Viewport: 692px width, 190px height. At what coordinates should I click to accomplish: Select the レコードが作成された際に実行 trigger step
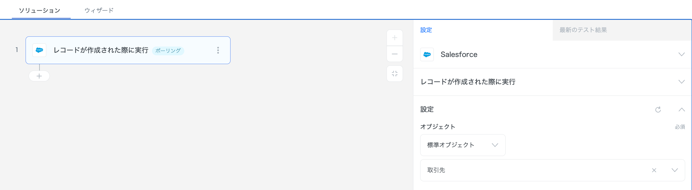point(101,50)
